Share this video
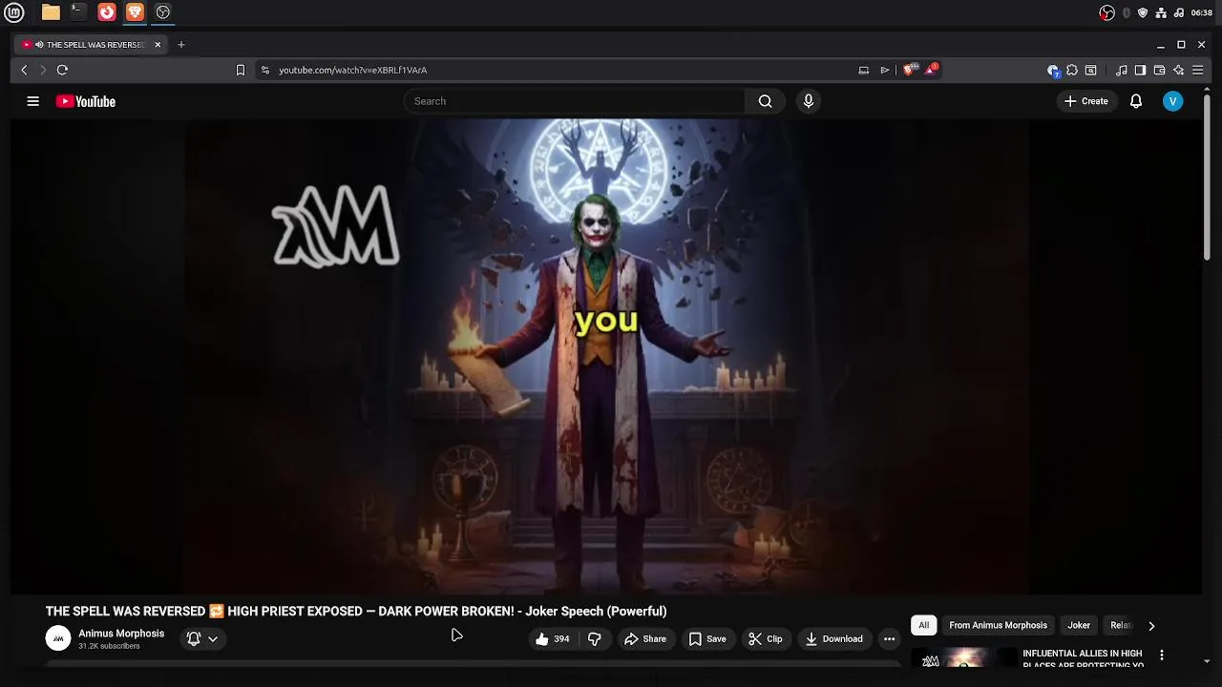Viewport: 1222px width, 687px height. [x=645, y=639]
